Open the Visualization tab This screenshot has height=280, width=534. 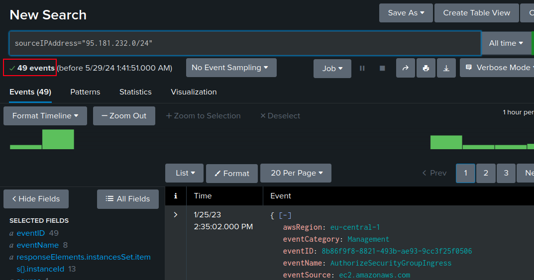194,92
